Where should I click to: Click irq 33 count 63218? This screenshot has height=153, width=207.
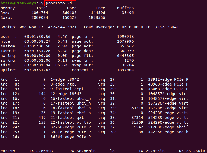(x=137, y=108)
